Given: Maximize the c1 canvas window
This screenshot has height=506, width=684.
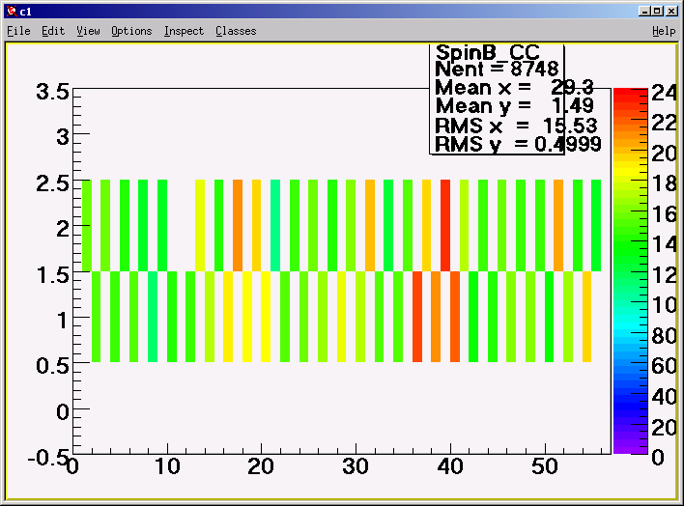Looking at the screenshot, I should 658,11.
